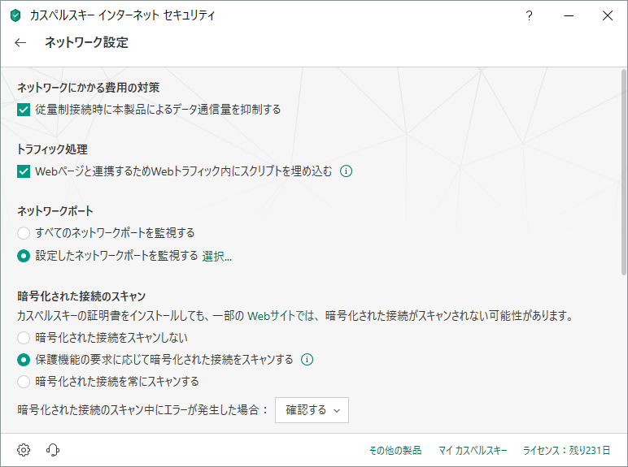Toggle metered connection data limit checkbox
Viewport: 628px width, 467px height.
pyautogui.click(x=24, y=110)
